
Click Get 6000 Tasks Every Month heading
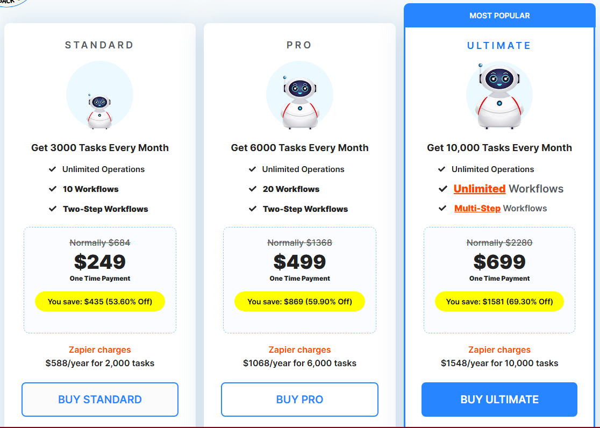tap(299, 148)
